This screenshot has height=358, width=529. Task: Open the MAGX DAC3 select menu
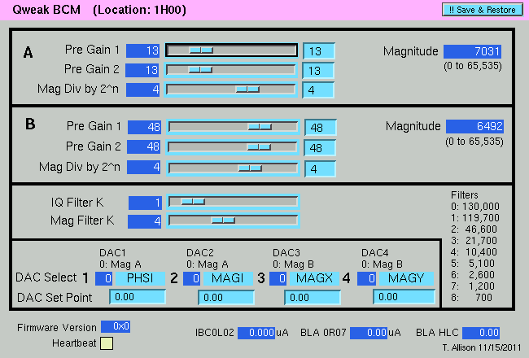(x=314, y=278)
